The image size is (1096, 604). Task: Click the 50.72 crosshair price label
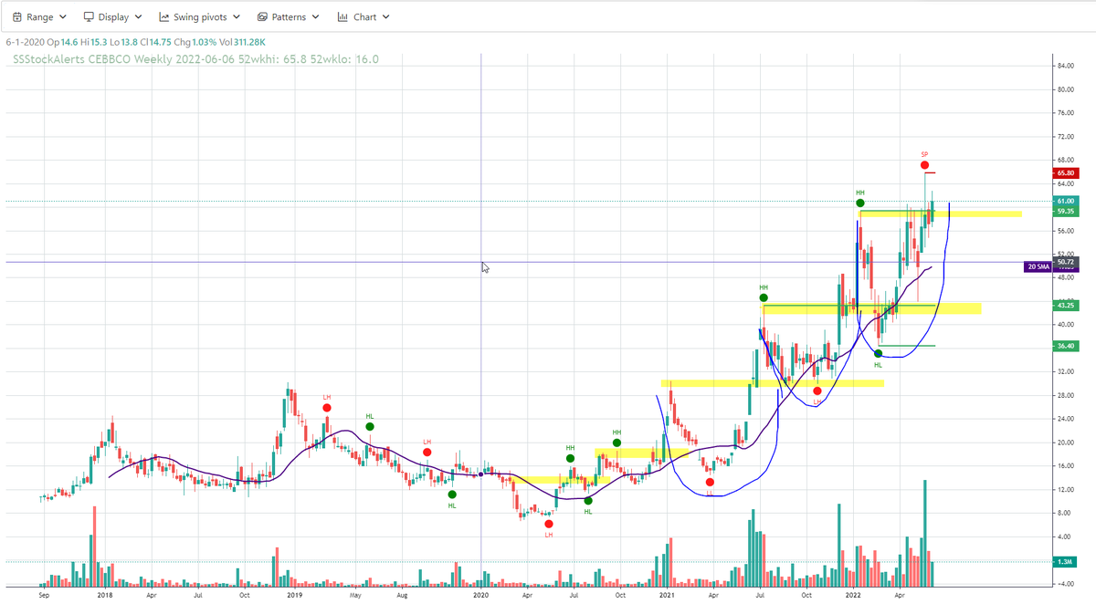pyautogui.click(x=1065, y=262)
